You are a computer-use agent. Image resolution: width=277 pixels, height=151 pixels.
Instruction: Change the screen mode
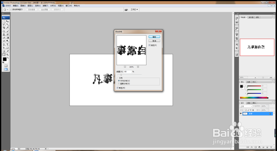point(6,70)
